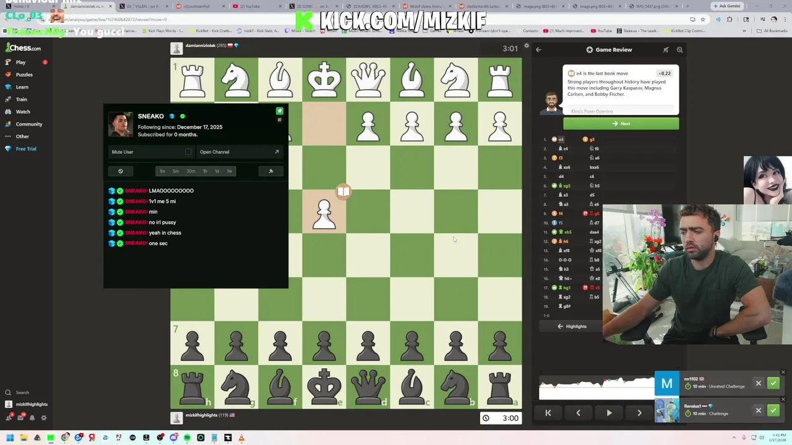Click mizkifhighlights player name below board
This screenshot has height=445, width=792.
pyautogui.click(x=201, y=415)
